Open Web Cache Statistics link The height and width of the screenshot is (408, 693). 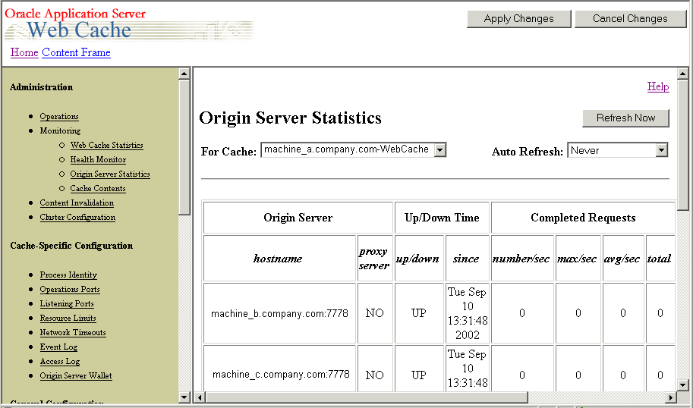coord(106,146)
